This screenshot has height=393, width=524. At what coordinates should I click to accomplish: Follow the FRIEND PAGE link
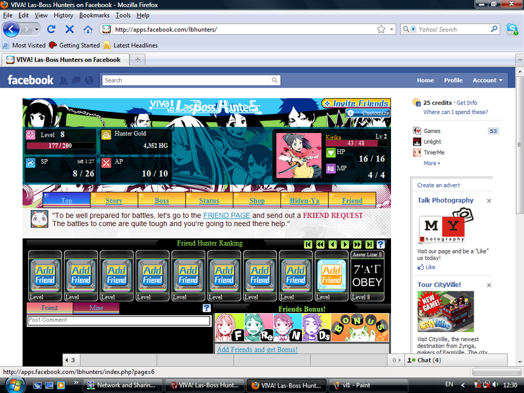227,215
